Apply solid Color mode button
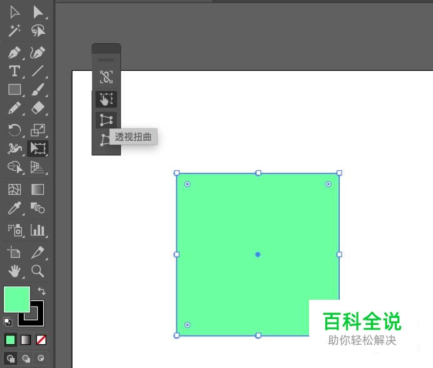 coord(11,340)
